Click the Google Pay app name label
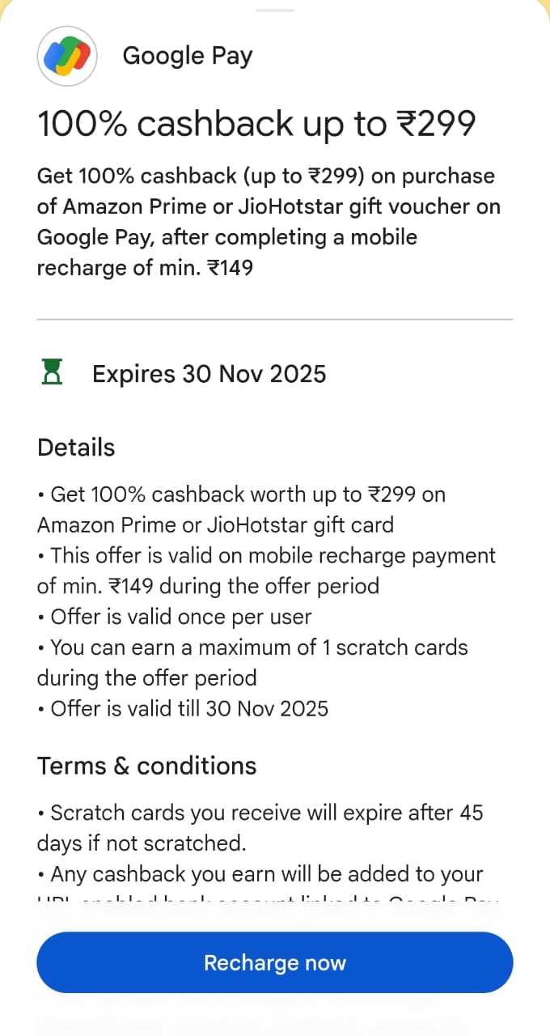550x1036 pixels. [x=188, y=56]
